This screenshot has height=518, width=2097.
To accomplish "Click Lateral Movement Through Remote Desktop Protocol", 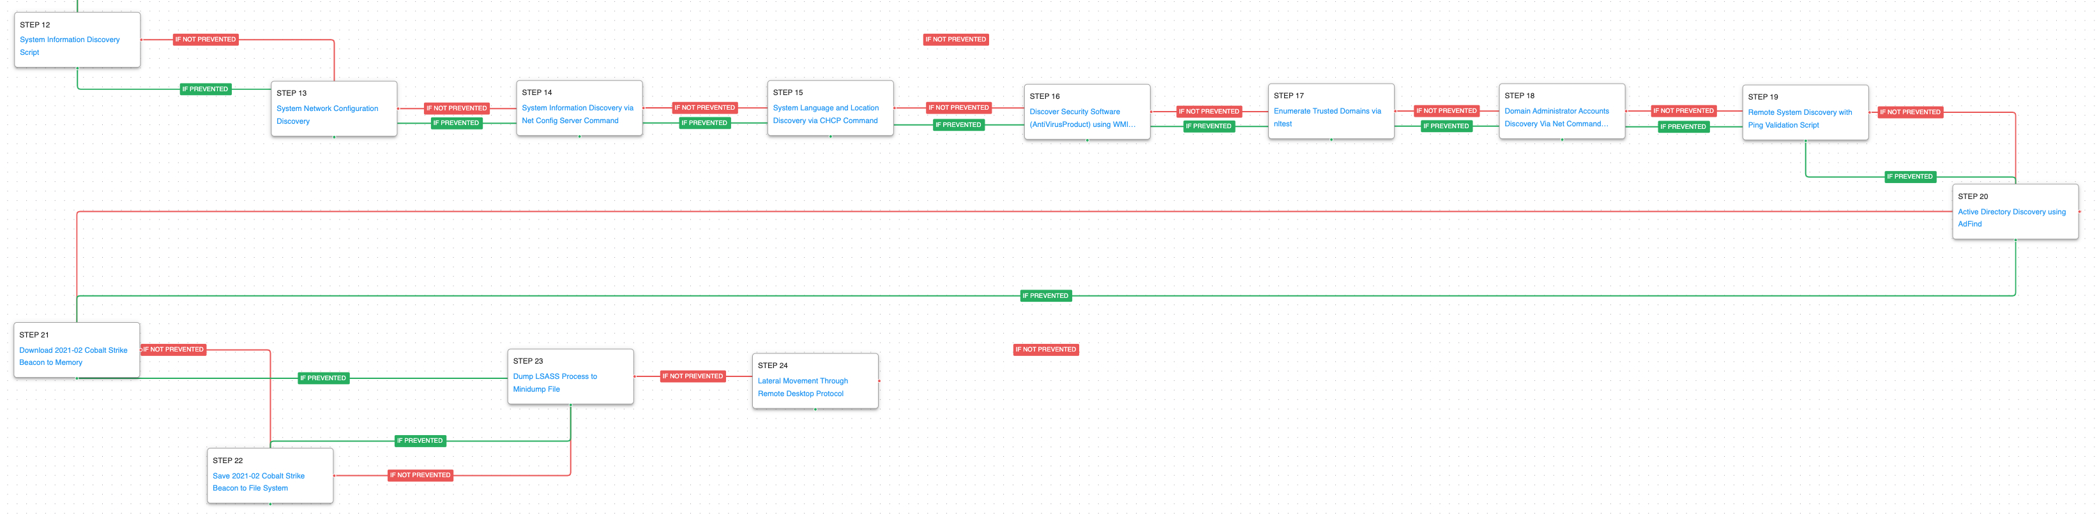I will [x=802, y=381].
